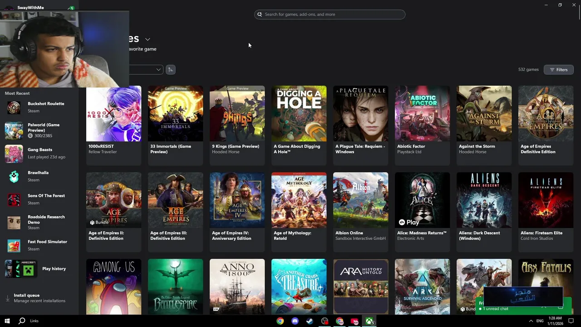Open Windows Start menu

pyautogui.click(x=7, y=321)
